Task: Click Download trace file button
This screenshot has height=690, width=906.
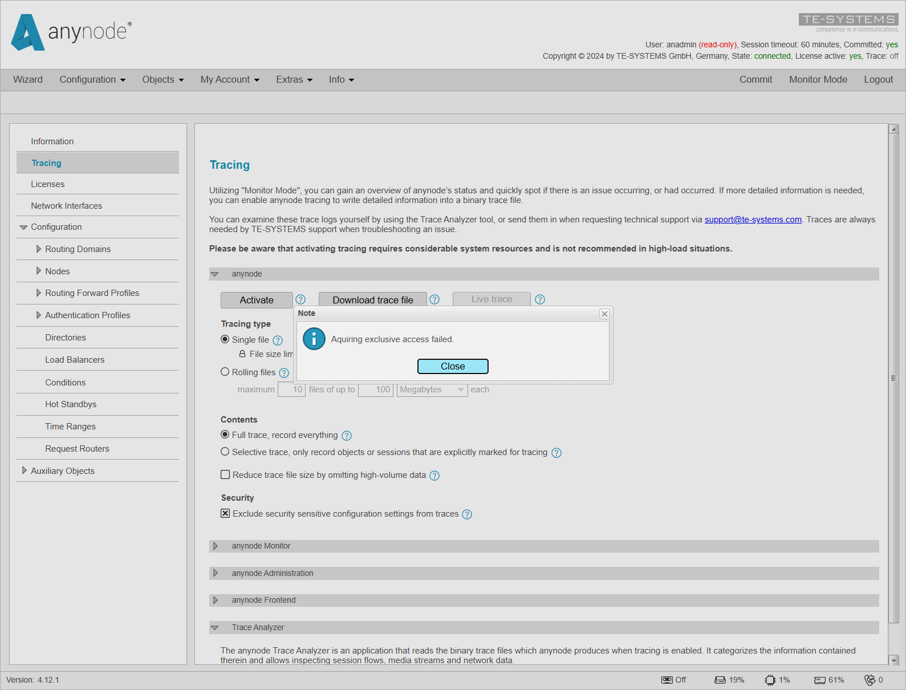Action: point(373,300)
